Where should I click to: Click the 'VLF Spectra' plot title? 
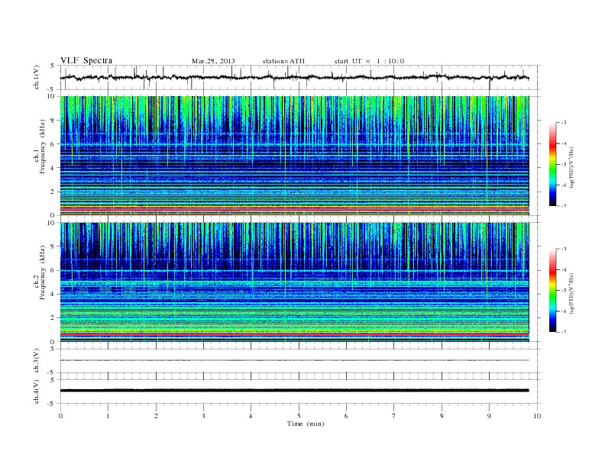[x=86, y=60]
